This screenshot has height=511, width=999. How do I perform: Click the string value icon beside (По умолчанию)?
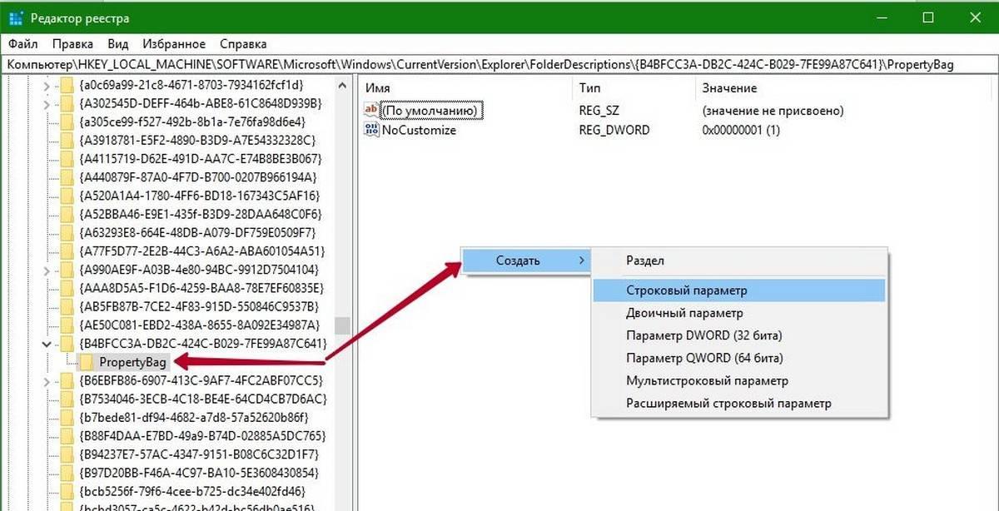point(371,110)
